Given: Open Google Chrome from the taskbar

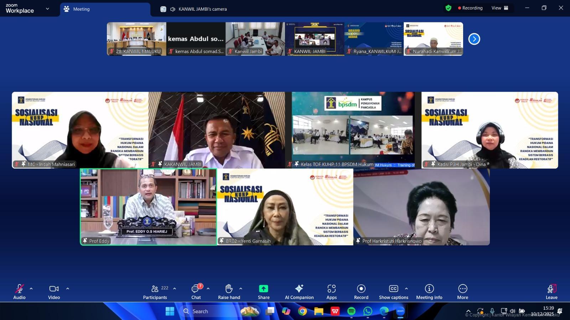Looking at the screenshot, I should click(302, 311).
